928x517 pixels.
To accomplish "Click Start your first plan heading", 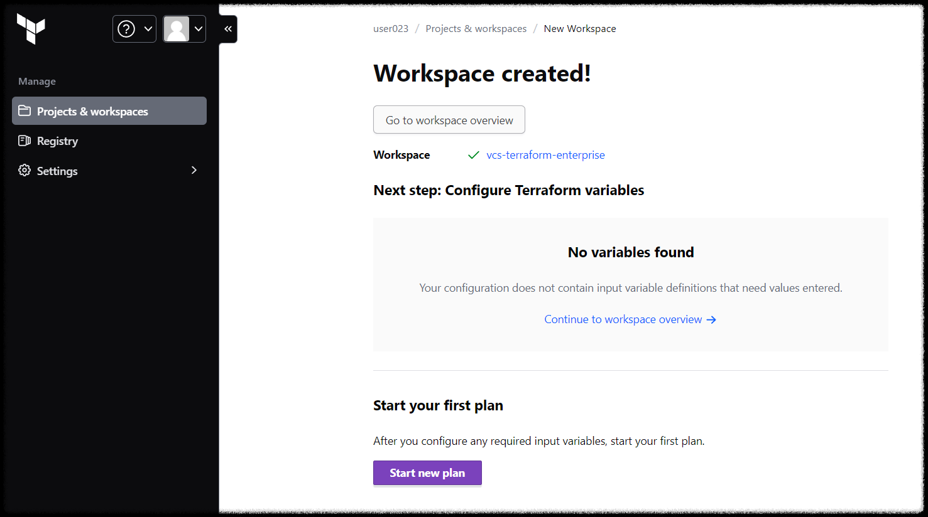I will tap(438, 405).
